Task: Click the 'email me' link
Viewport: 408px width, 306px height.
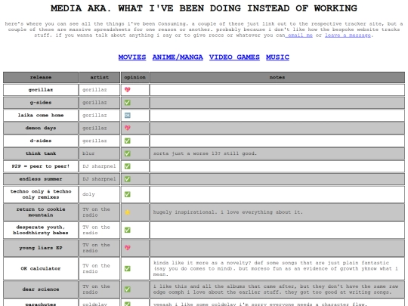Action: click(299, 36)
